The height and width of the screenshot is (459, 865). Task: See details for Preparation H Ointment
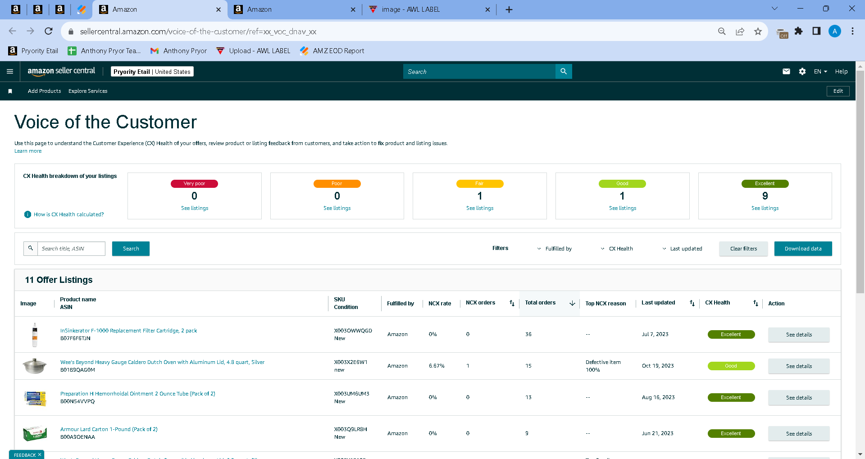click(x=799, y=398)
